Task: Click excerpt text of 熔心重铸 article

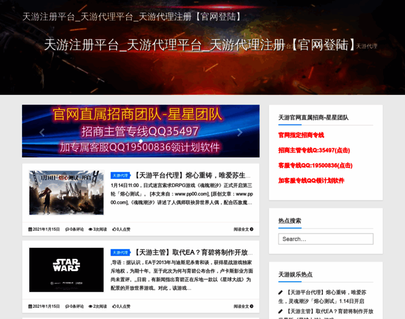Action: click(x=182, y=194)
